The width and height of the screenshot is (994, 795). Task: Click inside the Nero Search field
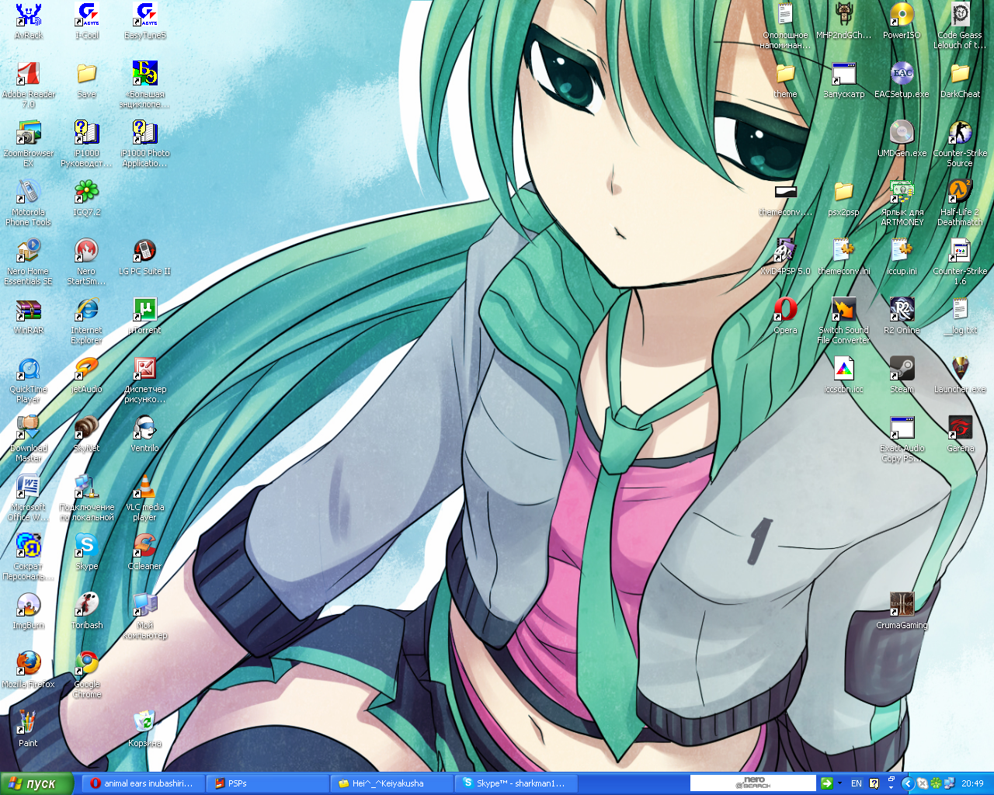click(x=752, y=783)
